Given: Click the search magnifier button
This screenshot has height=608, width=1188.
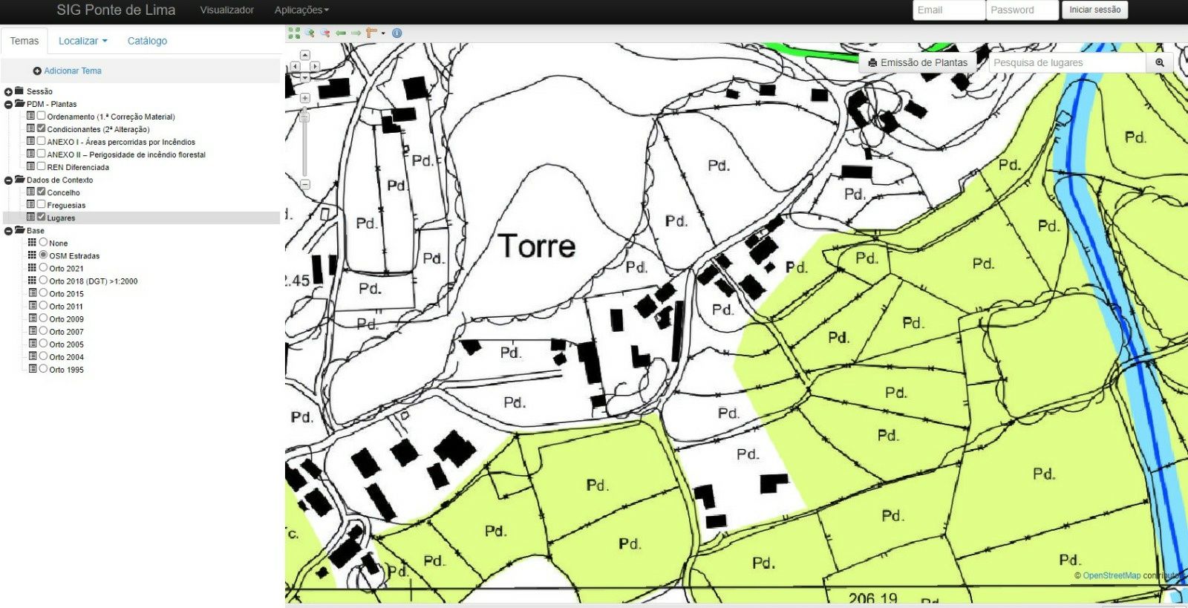Looking at the screenshot, I should coord(1160,63).
